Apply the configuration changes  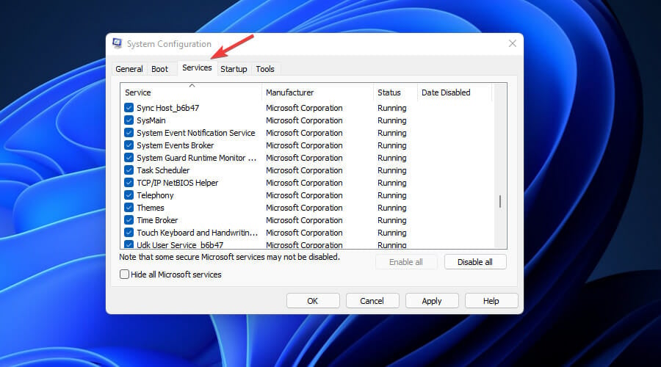(432, 301)
